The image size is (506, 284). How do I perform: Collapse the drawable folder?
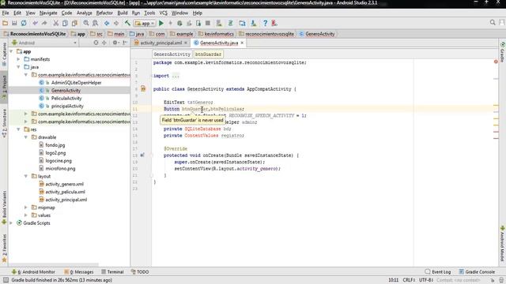[26, 137]
